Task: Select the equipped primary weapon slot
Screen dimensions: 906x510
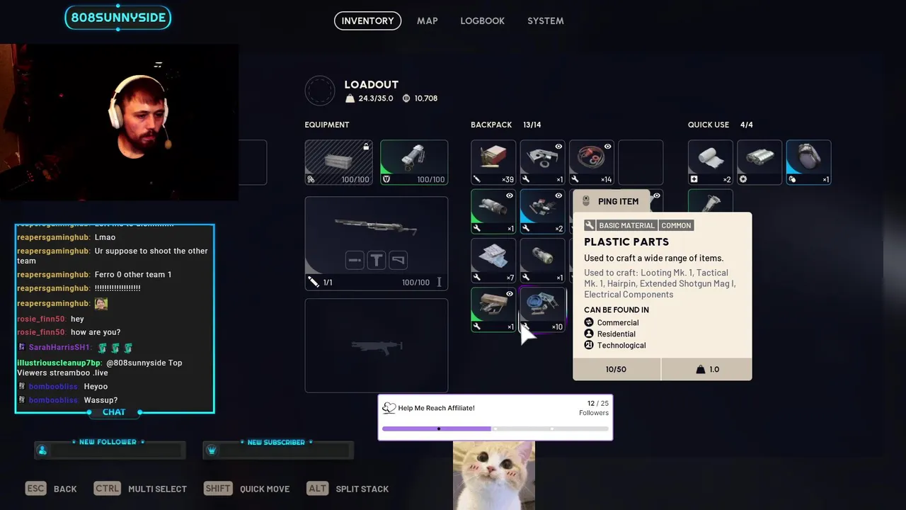Action: point(377,244)
